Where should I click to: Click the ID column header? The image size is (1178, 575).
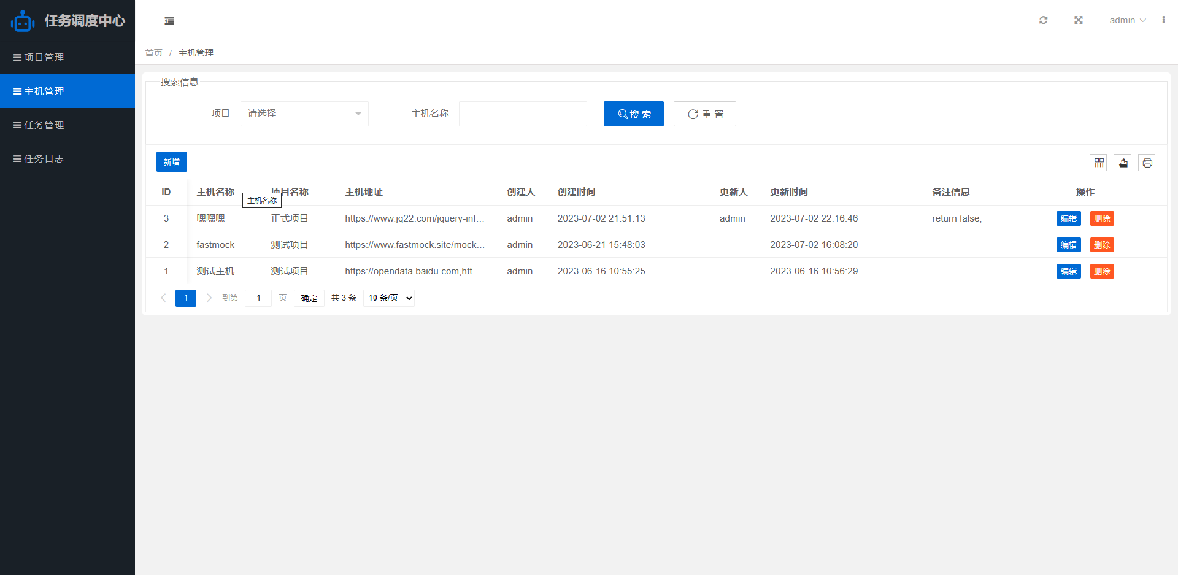(166, 192)
